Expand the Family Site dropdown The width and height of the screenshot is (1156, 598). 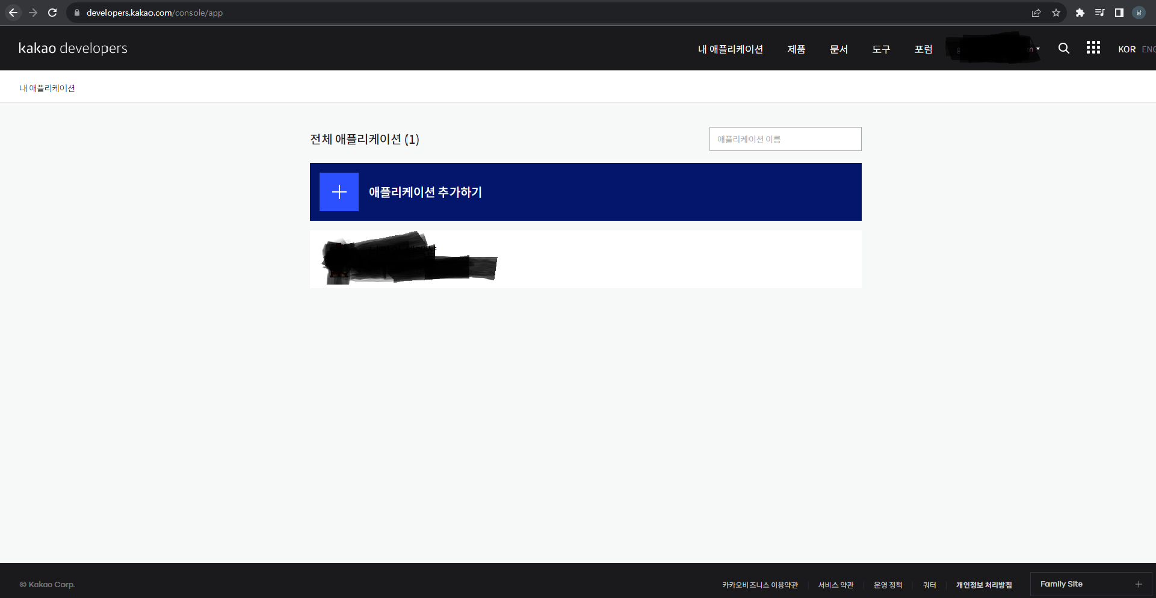tap(1091, 584)
